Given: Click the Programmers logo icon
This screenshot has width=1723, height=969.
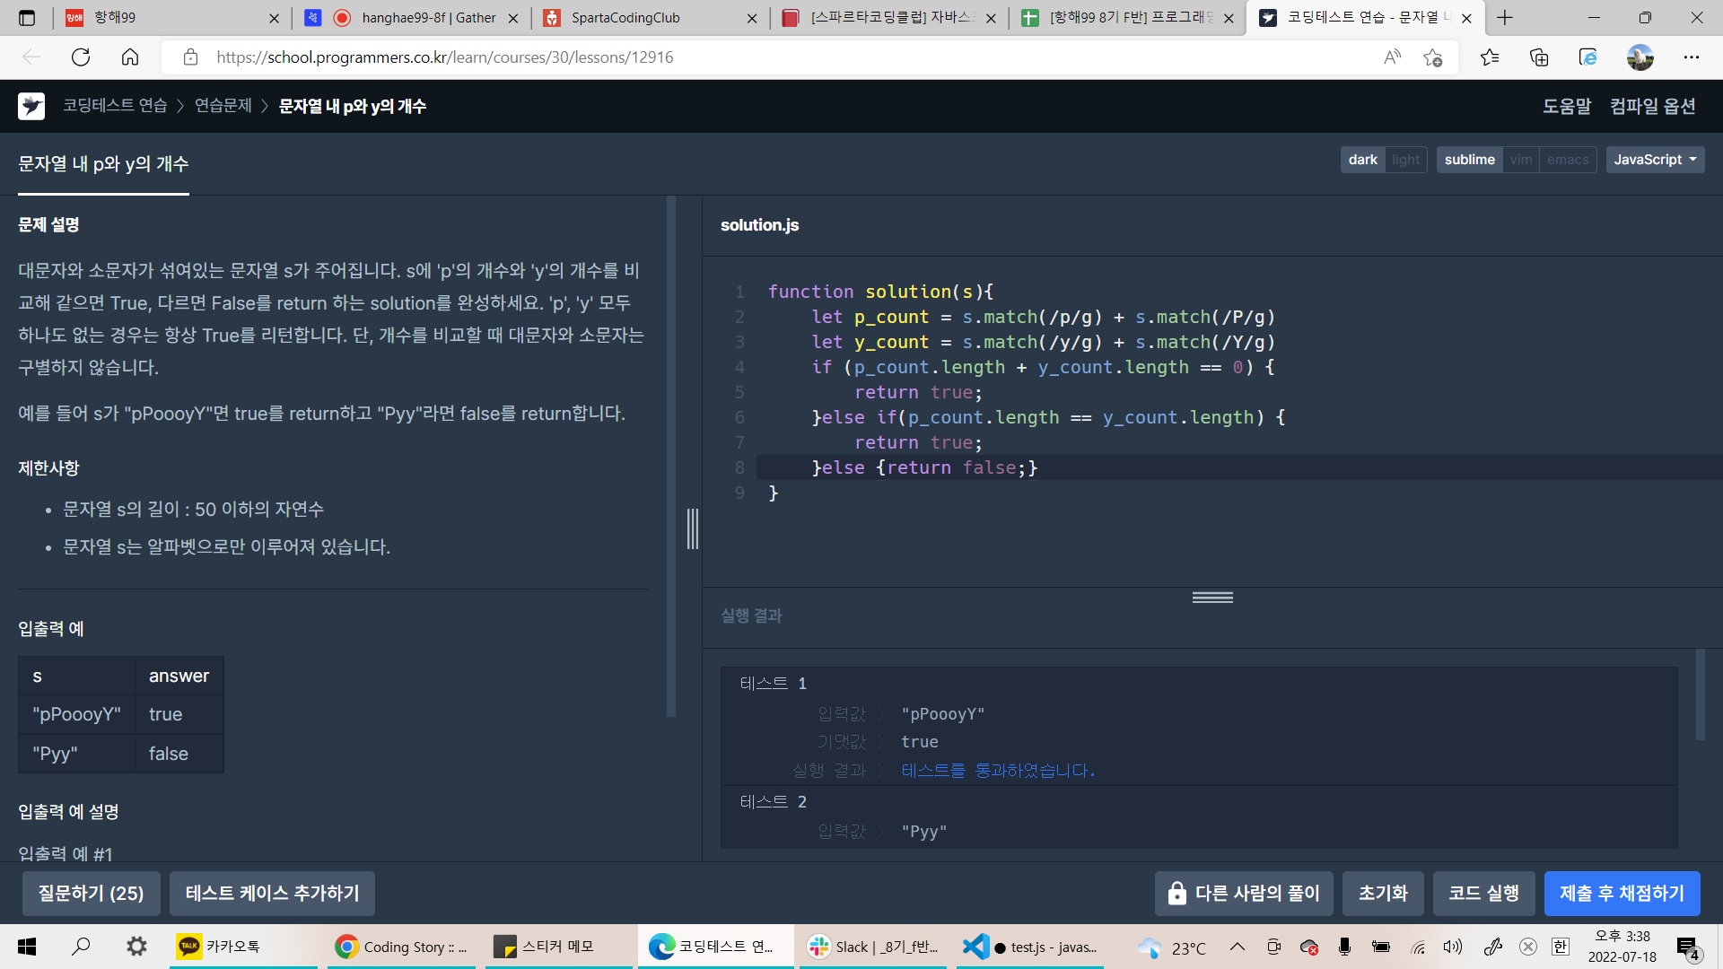Looking at the screenshot, I should 31,106.
